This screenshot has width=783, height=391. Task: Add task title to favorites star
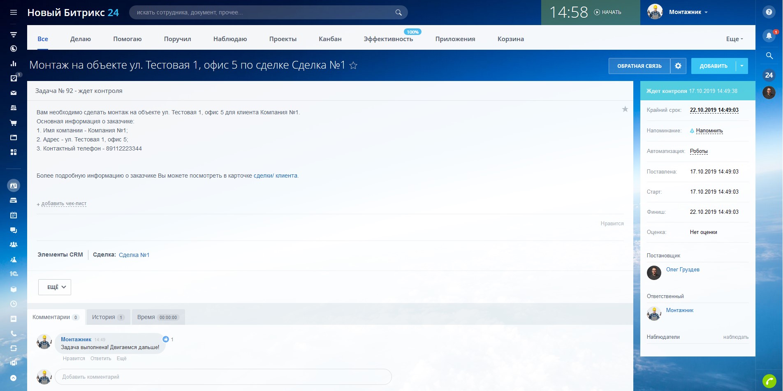point(353,65)
